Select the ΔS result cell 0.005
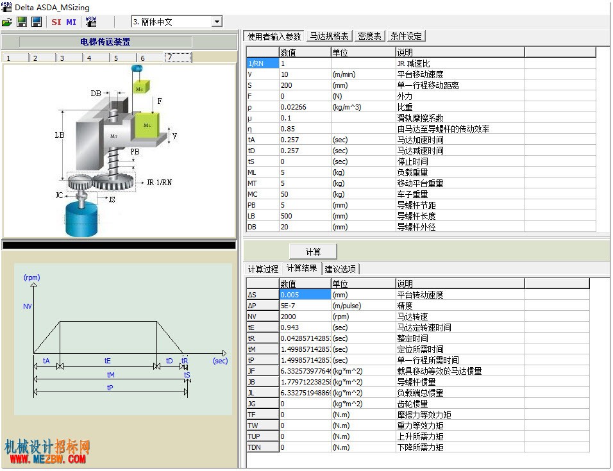Image resolution: width=613 pixels, height=471 pixels. coord(305,295)
